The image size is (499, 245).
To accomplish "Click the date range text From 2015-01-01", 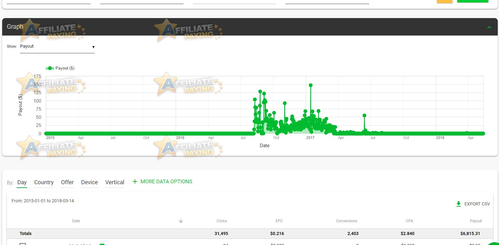I will point(43,201).
